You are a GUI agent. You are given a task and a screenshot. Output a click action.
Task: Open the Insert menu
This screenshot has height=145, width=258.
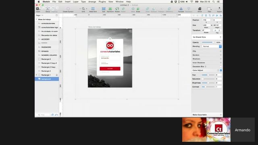[x=68, y=2]
